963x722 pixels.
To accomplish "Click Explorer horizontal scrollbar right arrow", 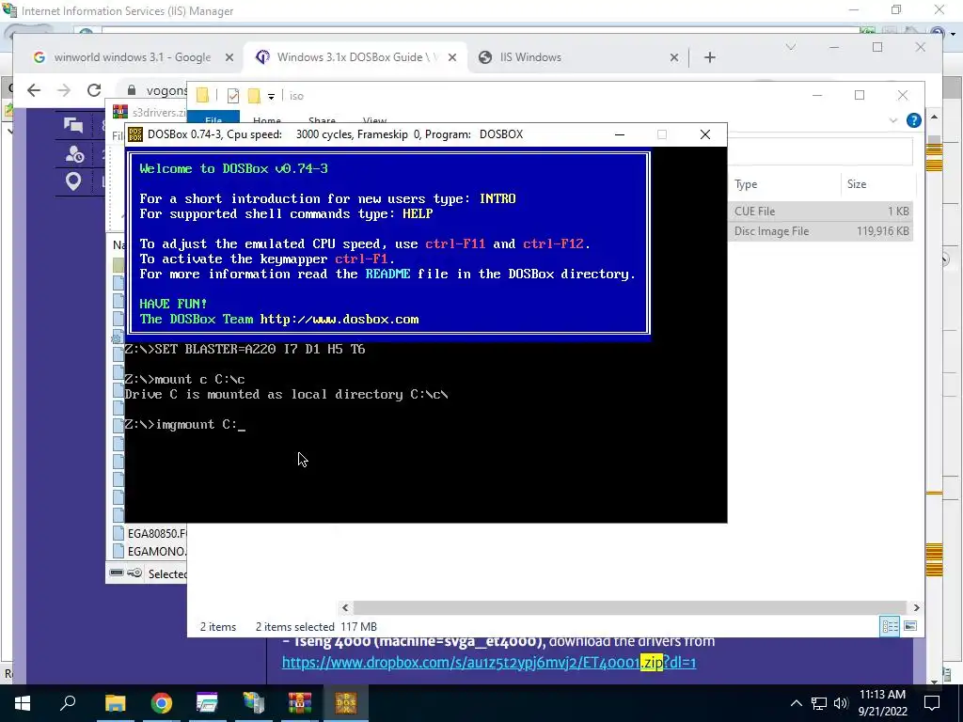I will point(916,608).
